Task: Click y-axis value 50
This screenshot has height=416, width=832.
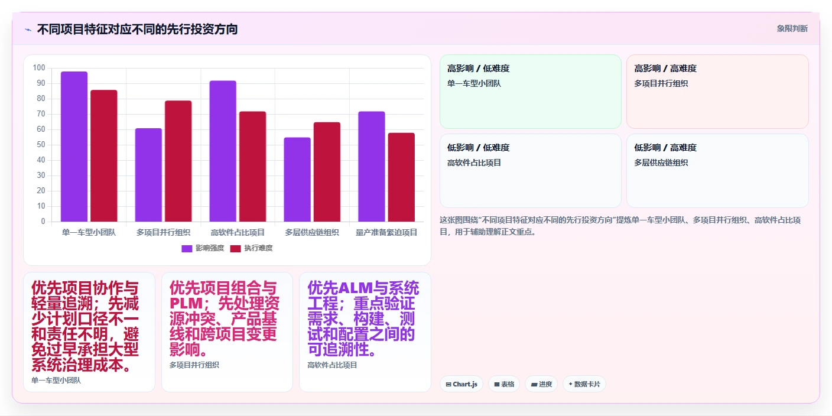Action: (41, 145)
